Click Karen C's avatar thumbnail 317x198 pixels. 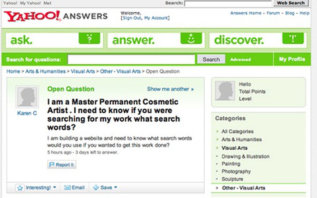coord(27,97)
